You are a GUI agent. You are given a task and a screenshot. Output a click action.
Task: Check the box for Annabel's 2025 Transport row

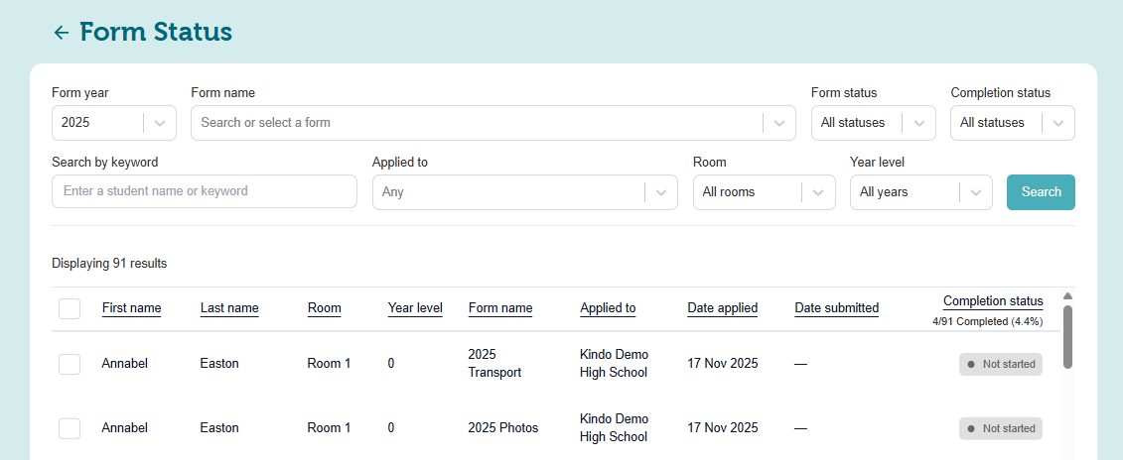(x=70, y=364)
